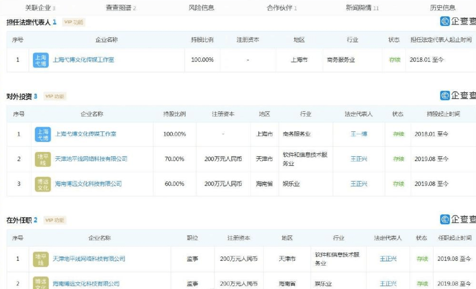Switch to the 关联企业 tab
The width and height of the screenshot is (476, 289).
click(40, 8)
